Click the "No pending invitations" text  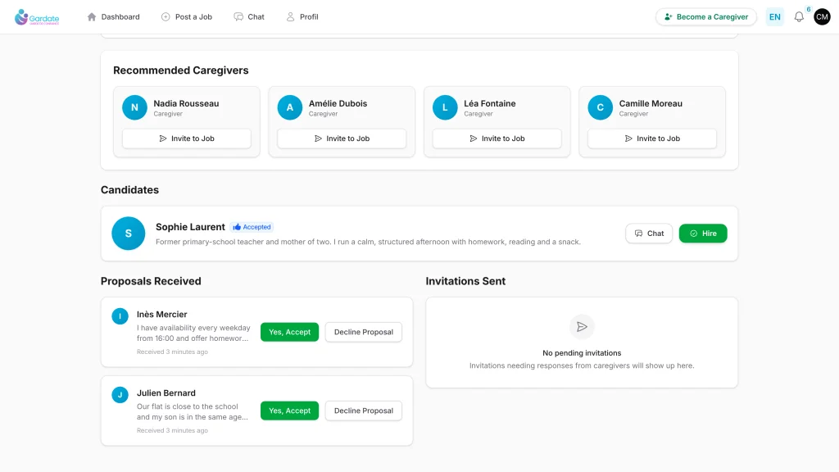[582, 353]
